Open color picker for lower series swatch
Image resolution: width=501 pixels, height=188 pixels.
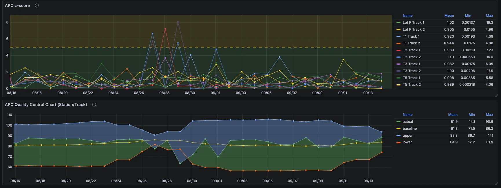point(398,142)
